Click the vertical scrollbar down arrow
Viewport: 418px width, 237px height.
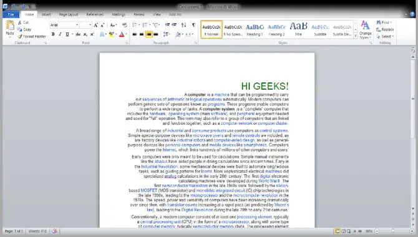click(x=413, y=208)
